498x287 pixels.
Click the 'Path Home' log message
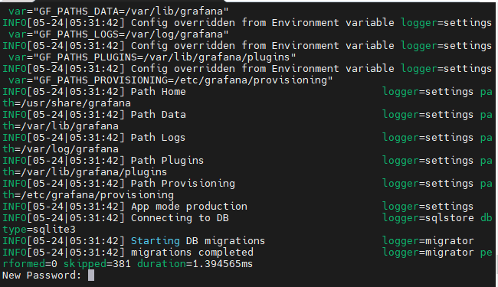(158, 92)
